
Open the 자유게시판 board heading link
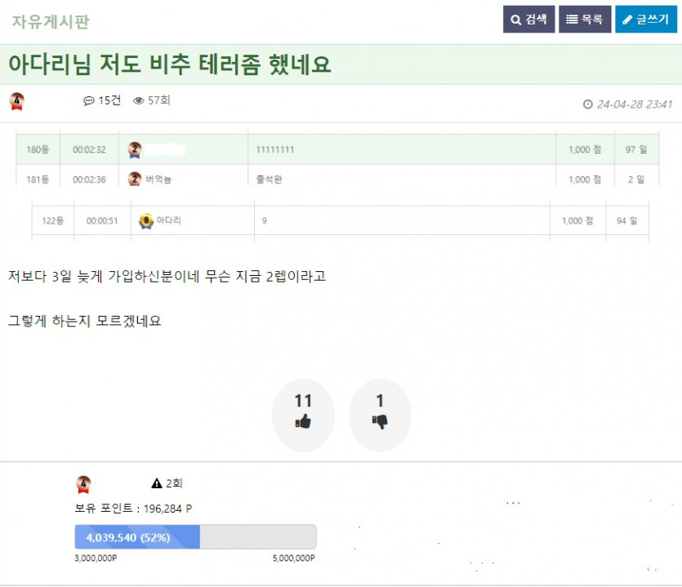[51, 21]
